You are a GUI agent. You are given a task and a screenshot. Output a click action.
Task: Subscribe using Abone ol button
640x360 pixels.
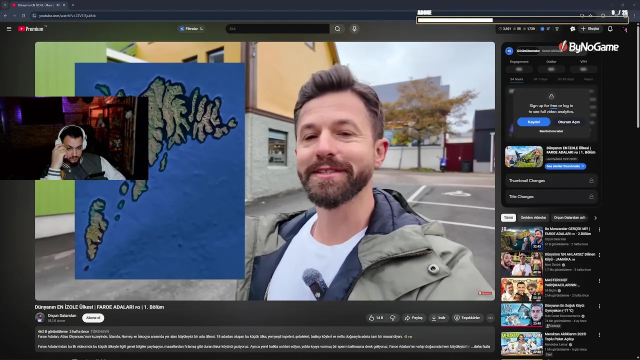(93, 317)
